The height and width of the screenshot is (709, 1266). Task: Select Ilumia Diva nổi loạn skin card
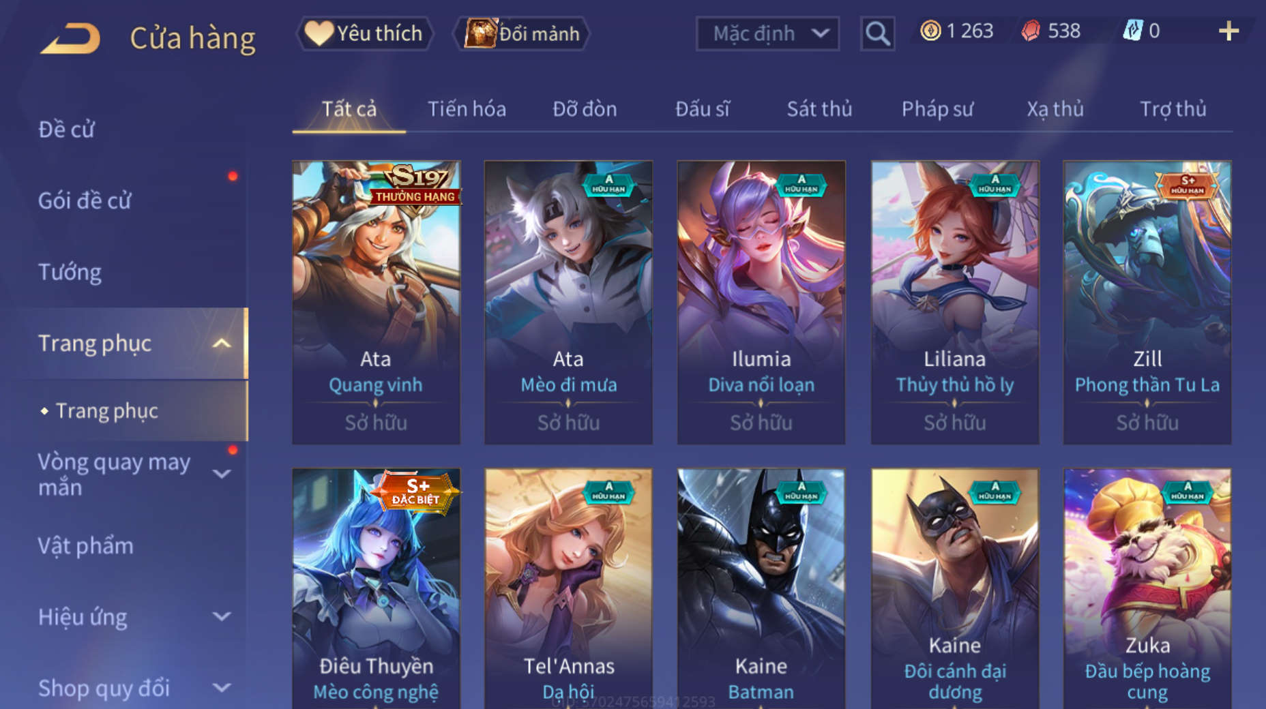coord(761,303)
